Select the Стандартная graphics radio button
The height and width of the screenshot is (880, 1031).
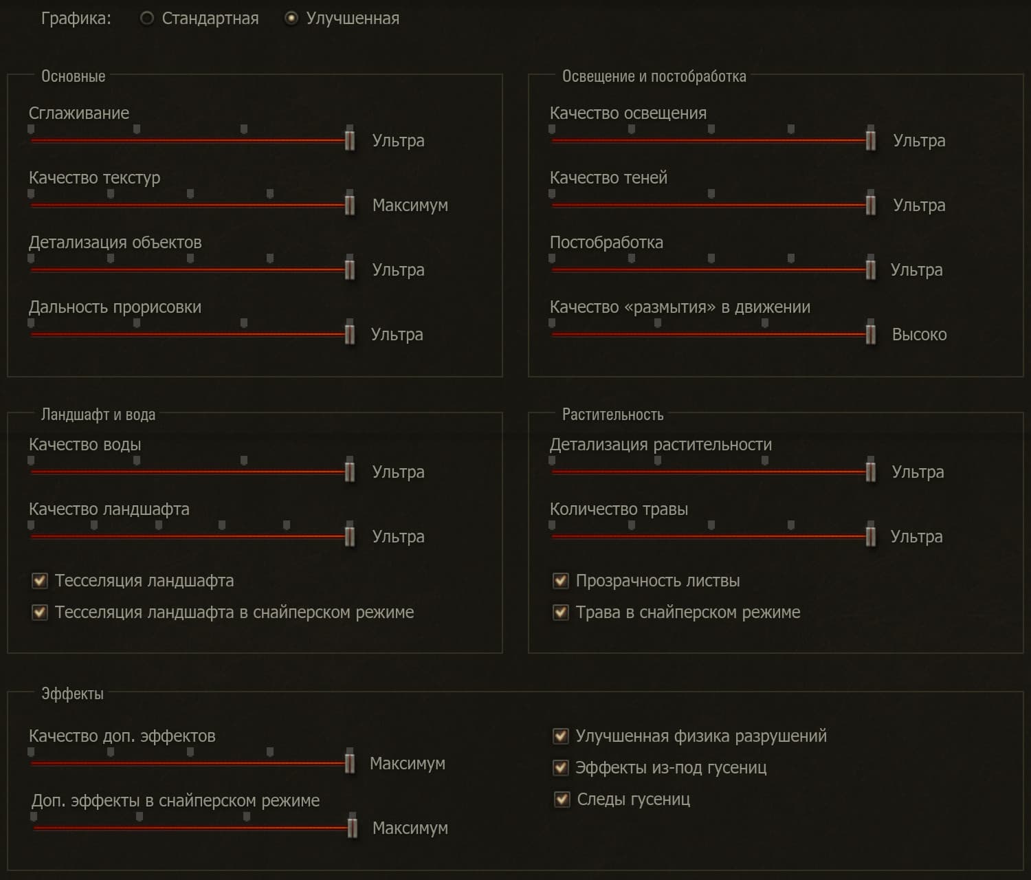click(146, 19)
